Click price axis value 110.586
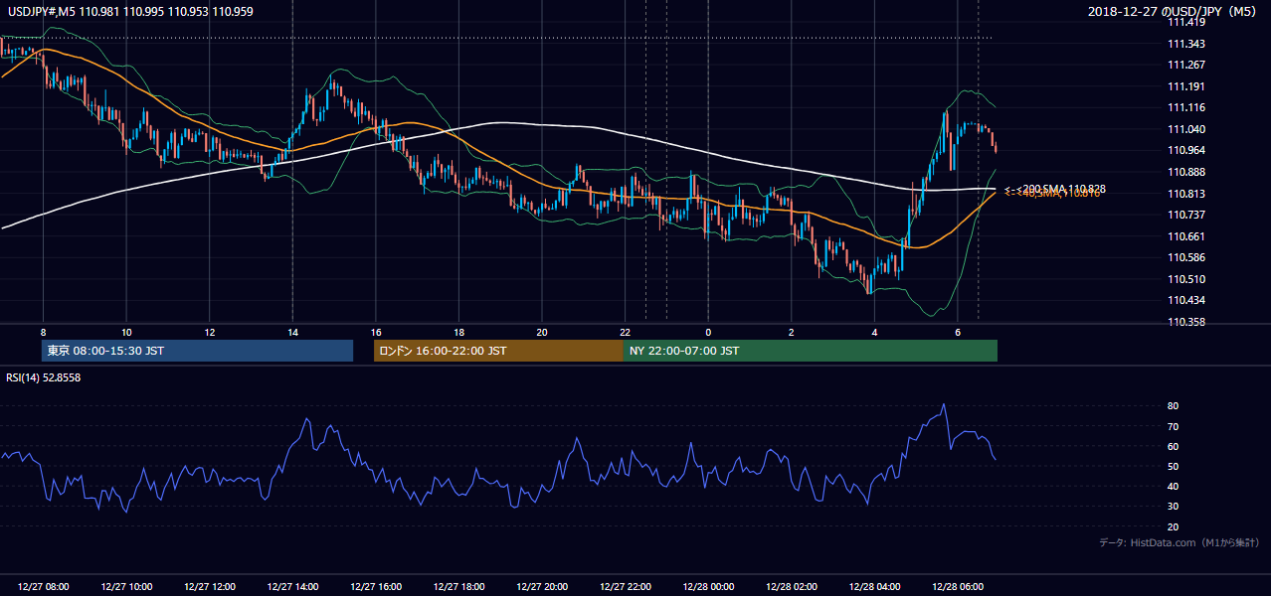 click(x=1186, y=257)
